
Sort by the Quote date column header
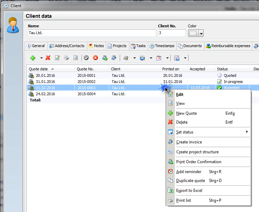click(x=38, y=69)
